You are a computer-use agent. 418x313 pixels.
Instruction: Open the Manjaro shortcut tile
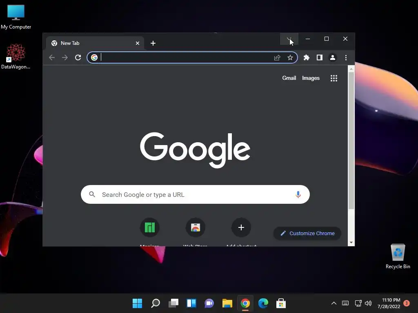pyautogui.click(x=149, y=227)
